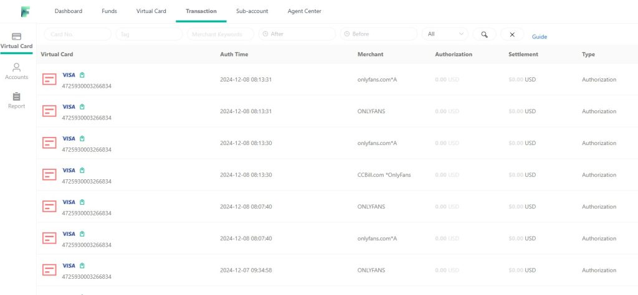Select the Transaction tab

pos(201,11)
